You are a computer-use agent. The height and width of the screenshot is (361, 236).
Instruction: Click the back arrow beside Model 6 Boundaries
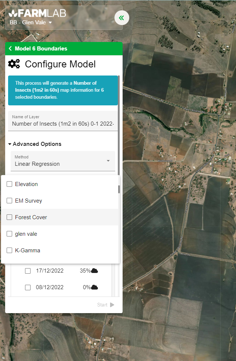point(10,49)
